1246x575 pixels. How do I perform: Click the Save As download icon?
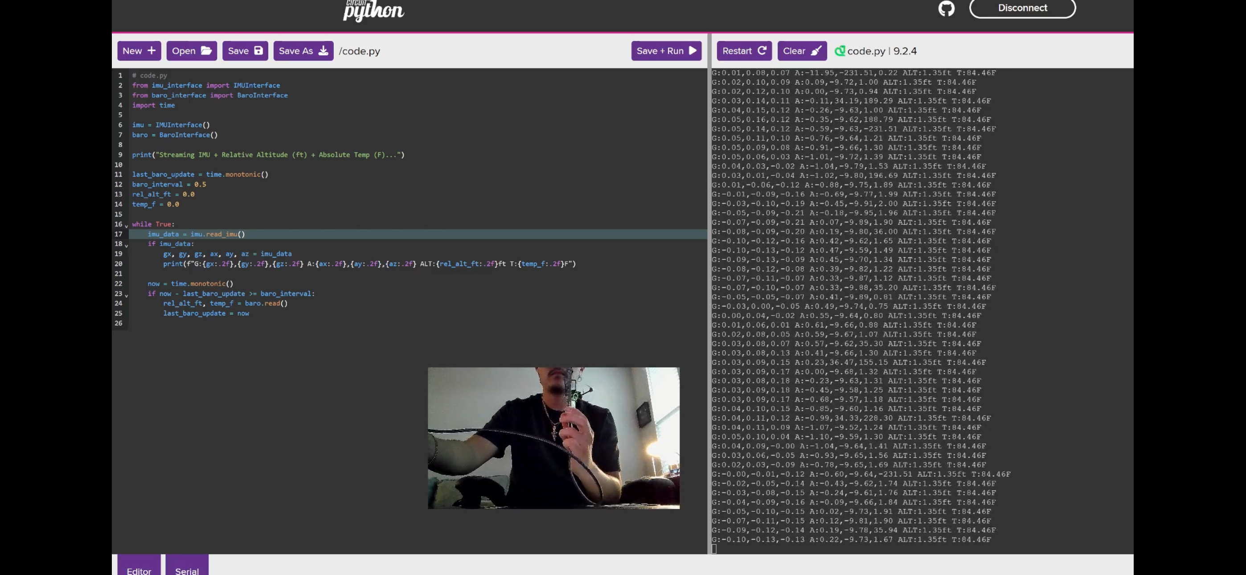click(x=324, y=51)
